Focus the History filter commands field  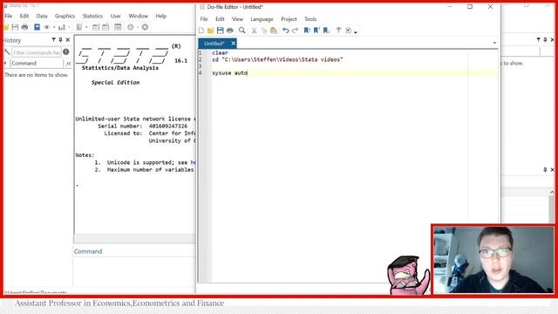pyautogui.click(x=37, y=52)
